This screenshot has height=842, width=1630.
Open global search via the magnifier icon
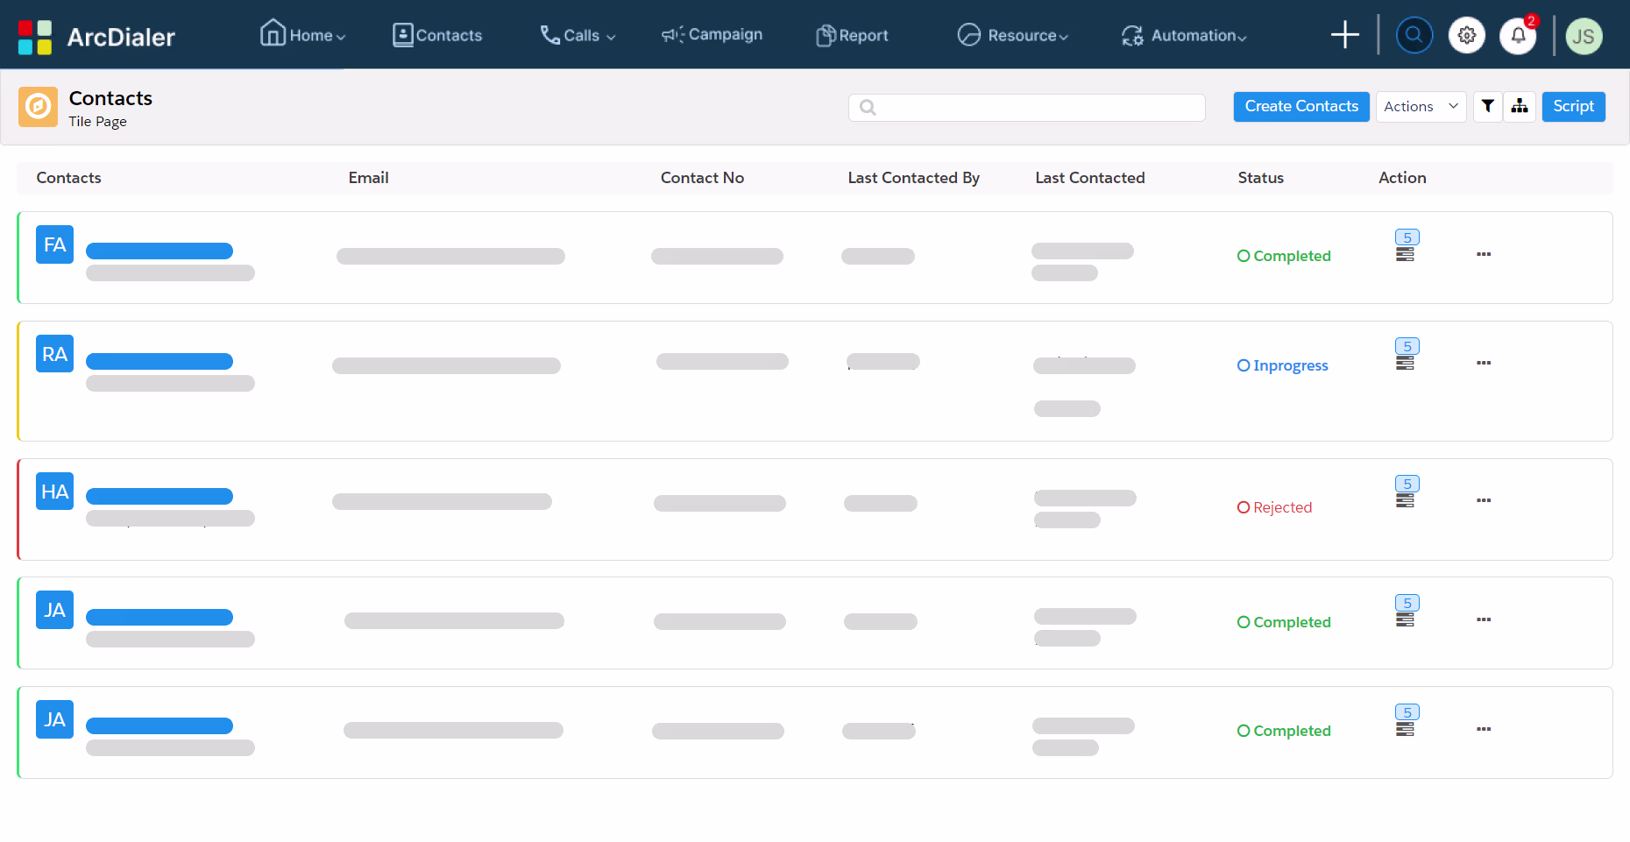tap(1414, 35)
